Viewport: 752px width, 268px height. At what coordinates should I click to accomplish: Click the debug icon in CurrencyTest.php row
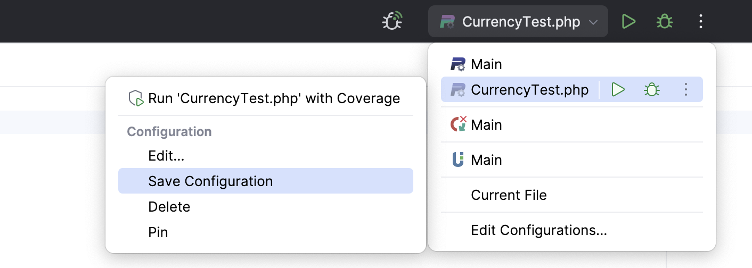pos(651,90)
